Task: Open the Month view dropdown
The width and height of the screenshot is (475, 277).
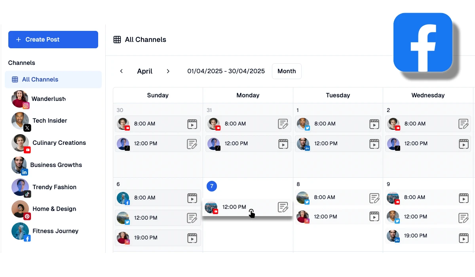Action: point(287,71)
